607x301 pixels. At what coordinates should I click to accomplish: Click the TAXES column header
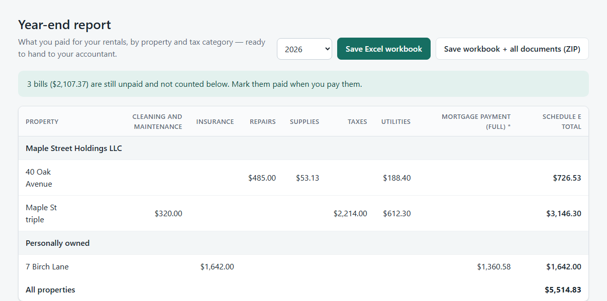tap(357, 121)
